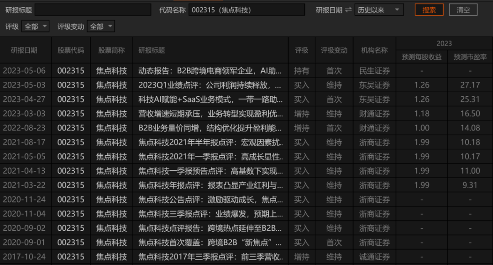Click 诚通证券 institution cell
This screenshot has width=493, height=265.
(374, 257)
